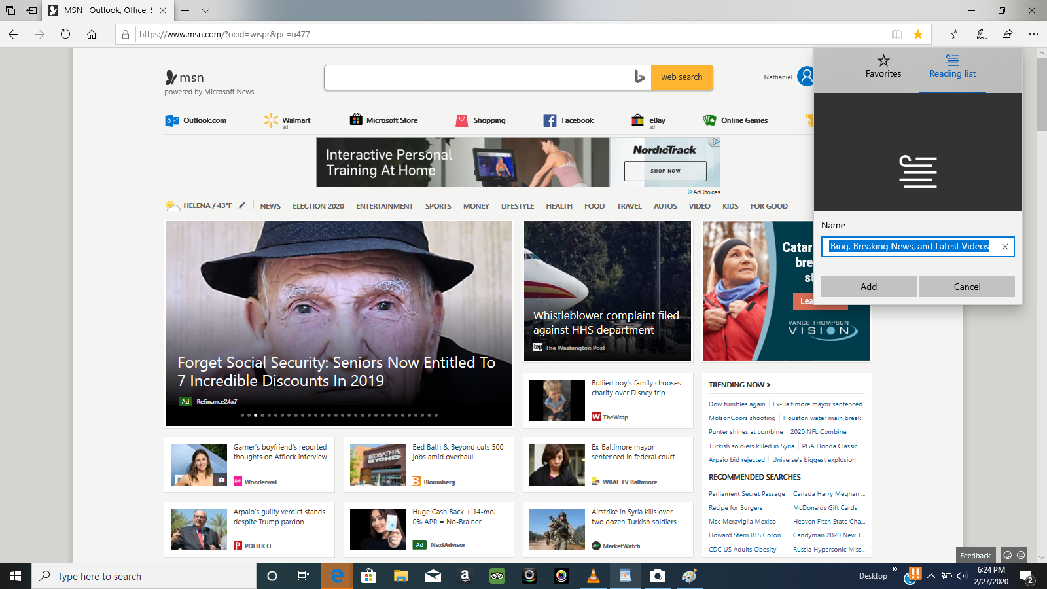This screenshot has height=589, width=1047.
Task: Click NordicTrack Shop Now button
Action: [x=665, y=171]
